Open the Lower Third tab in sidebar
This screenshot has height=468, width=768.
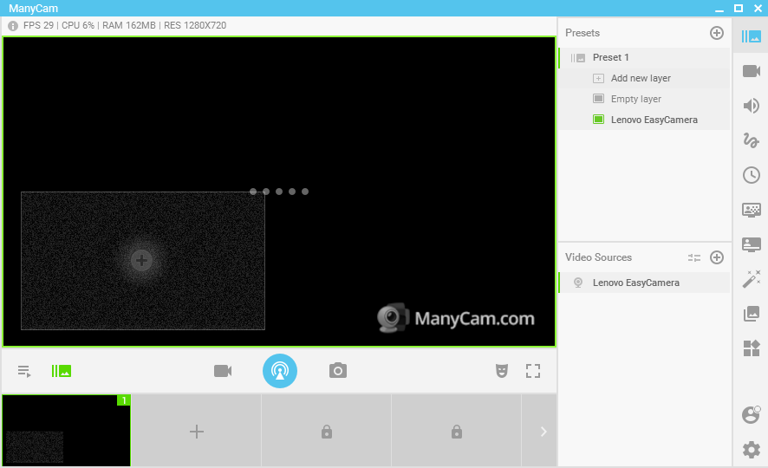pyautogui.click(x=751, y=244)
